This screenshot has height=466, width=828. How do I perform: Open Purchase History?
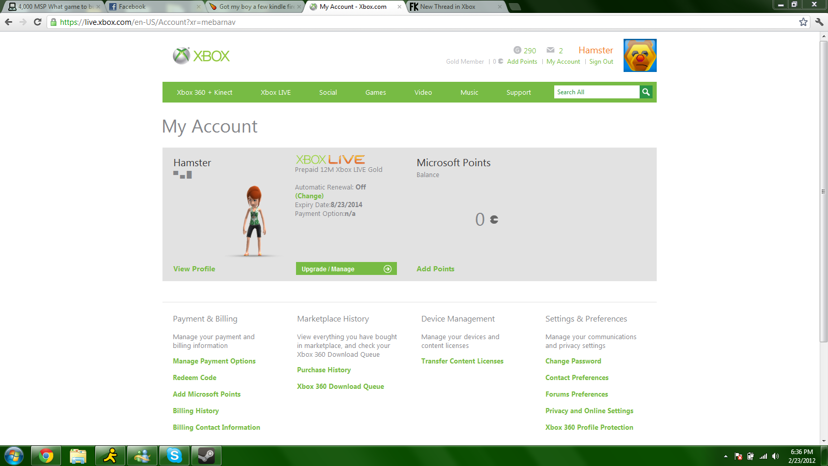(324, 370)
